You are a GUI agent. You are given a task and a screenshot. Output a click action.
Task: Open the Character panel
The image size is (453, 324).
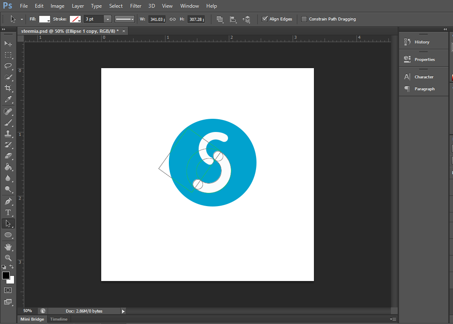coord(424,77)
